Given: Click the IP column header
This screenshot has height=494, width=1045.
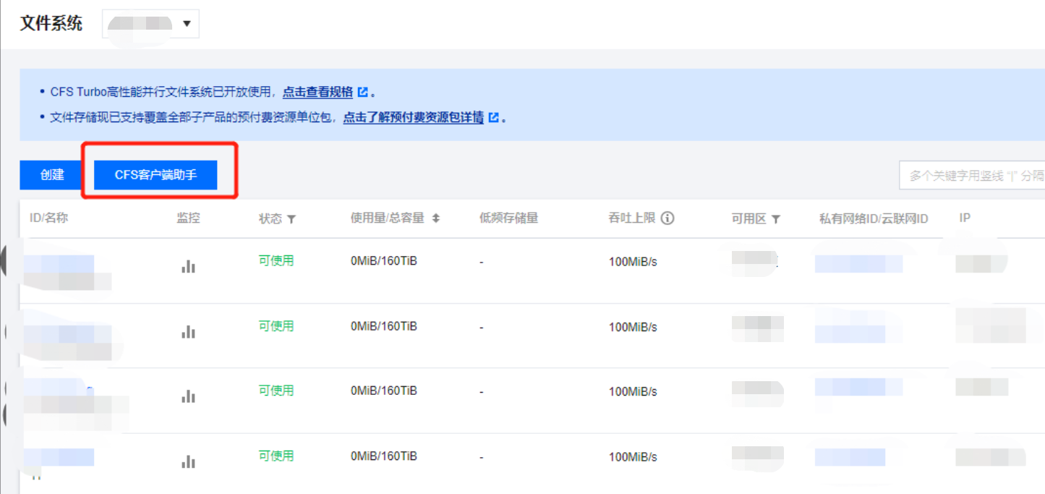Looking at the screenshot, I should point(965,218).
